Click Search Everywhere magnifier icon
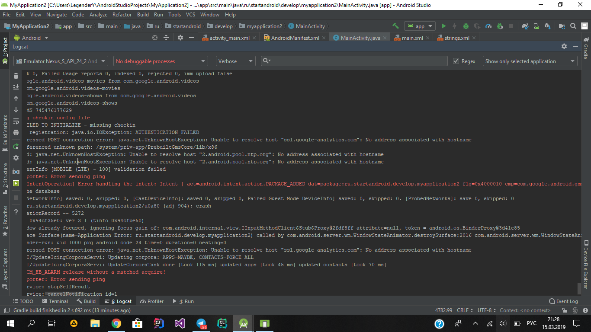Image resolution: width=591 pixels, height=332 pixels. pyautogui.click(x=573, y=26)
